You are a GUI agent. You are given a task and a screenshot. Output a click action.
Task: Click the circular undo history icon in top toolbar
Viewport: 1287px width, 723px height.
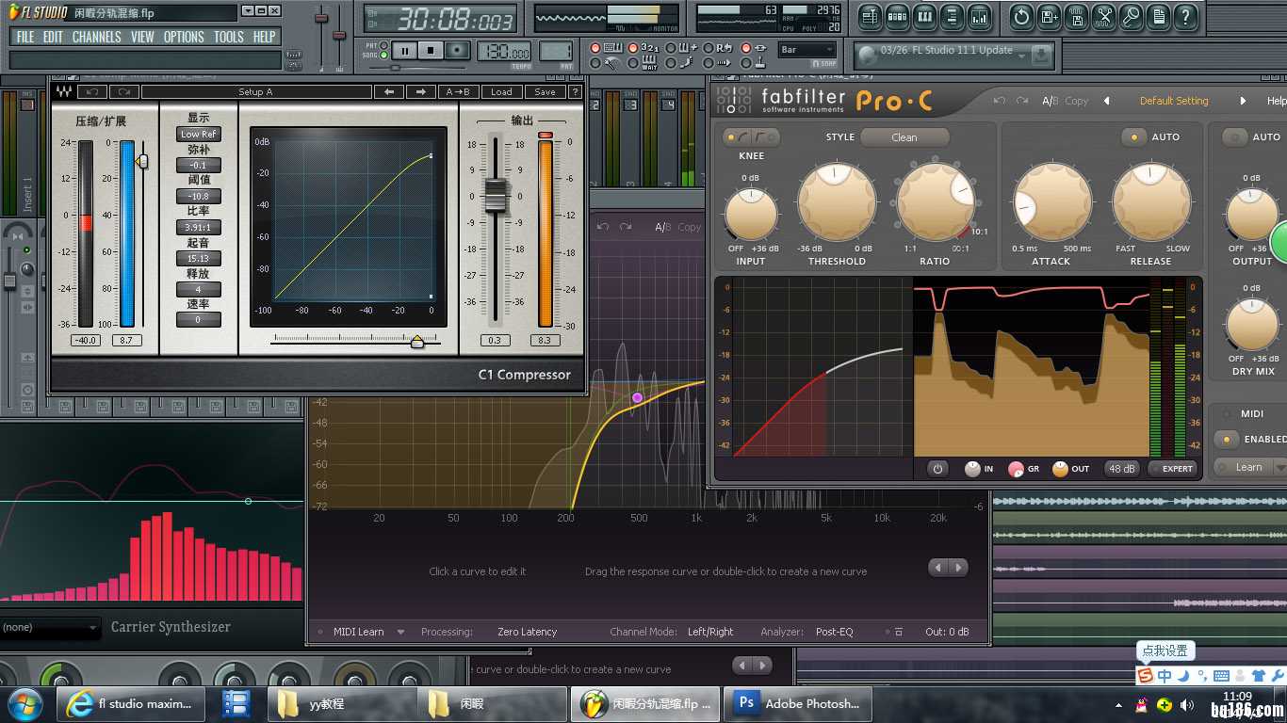coord(1021,17)
